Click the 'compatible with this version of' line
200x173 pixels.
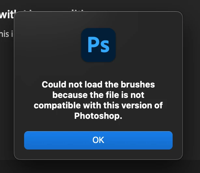click(98, 105)
